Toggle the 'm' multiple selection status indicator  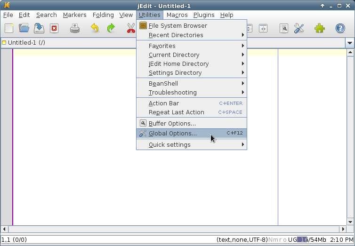(275, 240)
